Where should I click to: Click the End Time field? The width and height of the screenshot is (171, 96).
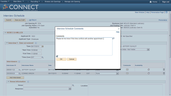click(36, 54)
